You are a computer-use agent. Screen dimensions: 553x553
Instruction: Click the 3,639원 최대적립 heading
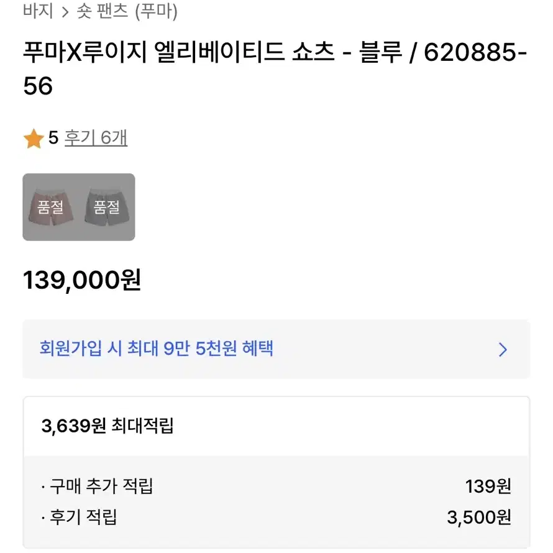click(107, 426)
